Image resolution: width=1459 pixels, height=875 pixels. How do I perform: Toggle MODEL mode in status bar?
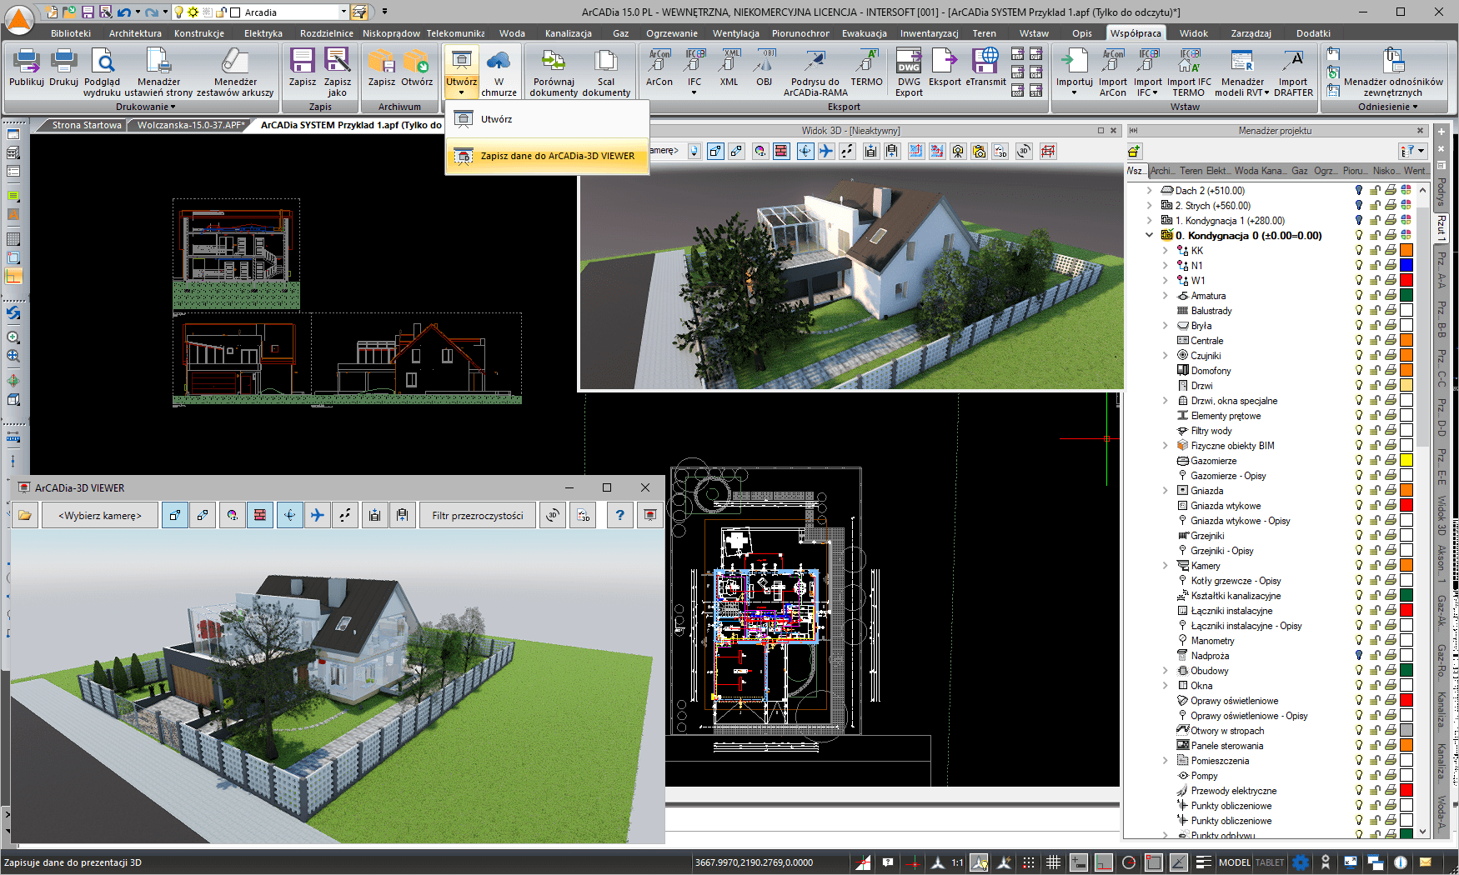(1235, 862)
